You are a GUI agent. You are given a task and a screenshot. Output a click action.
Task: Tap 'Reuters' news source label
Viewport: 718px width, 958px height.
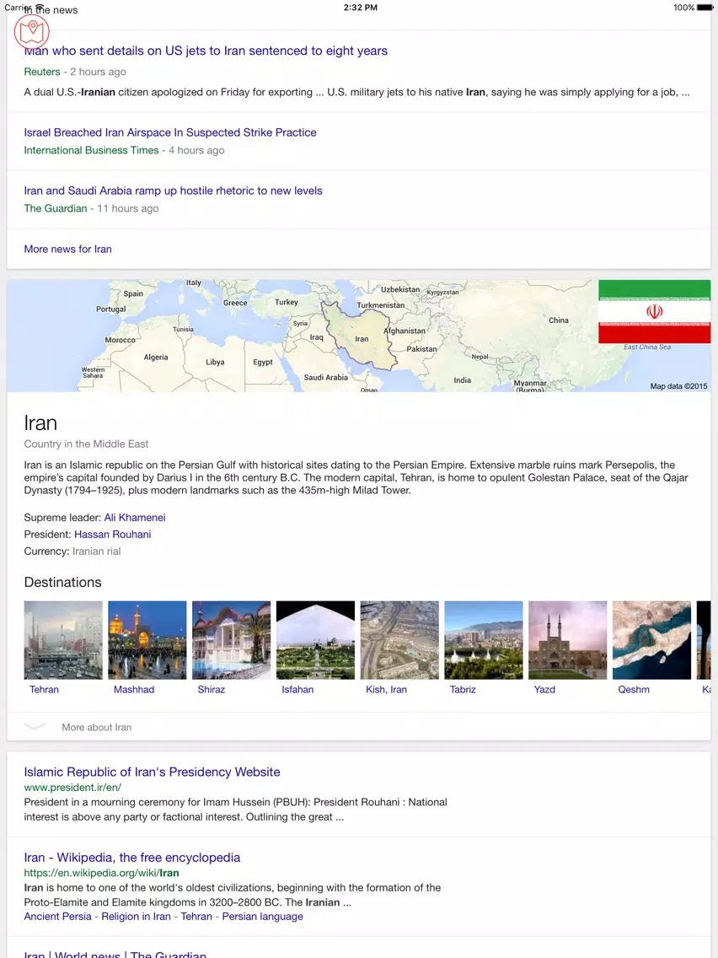(x=42, y=72)
